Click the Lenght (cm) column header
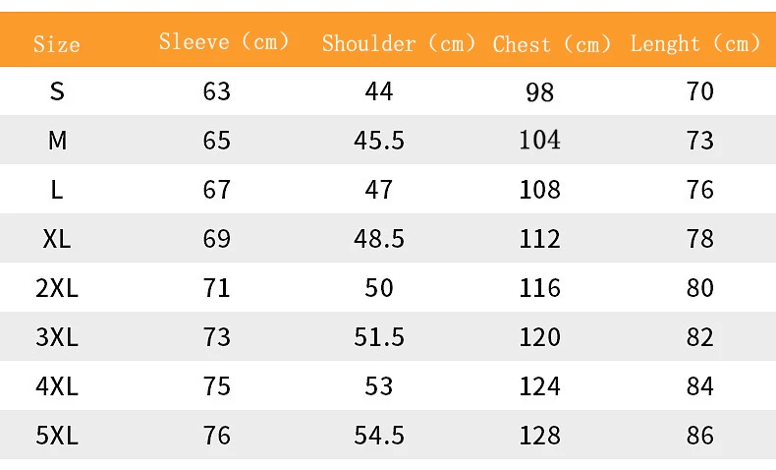 pyautogui.click(x=695, y=43)
